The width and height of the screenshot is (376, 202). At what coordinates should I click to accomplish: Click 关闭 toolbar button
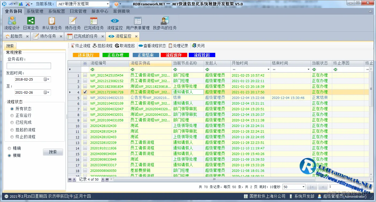[x=198, y=46]
